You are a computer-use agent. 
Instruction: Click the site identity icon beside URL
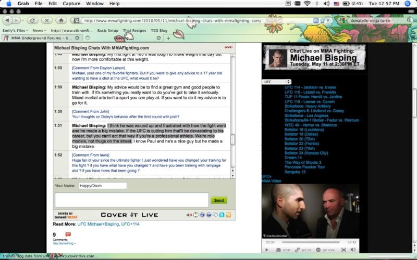click(x=77, y=20)
